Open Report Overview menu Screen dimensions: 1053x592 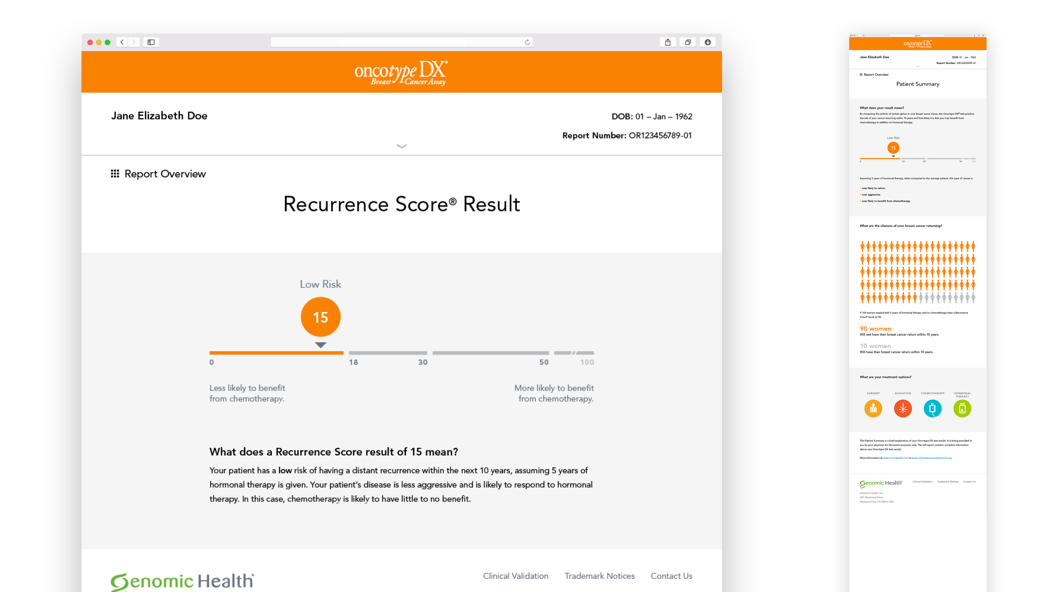[x=158, y=174]
